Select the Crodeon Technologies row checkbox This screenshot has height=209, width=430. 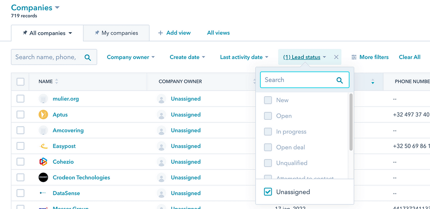click(20, 178)
